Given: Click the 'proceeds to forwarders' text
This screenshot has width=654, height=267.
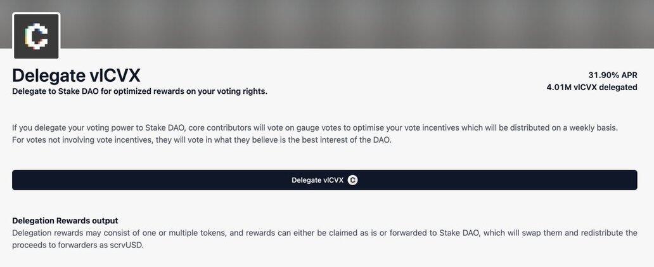Looking at the screenshot, I should point(57,245).
